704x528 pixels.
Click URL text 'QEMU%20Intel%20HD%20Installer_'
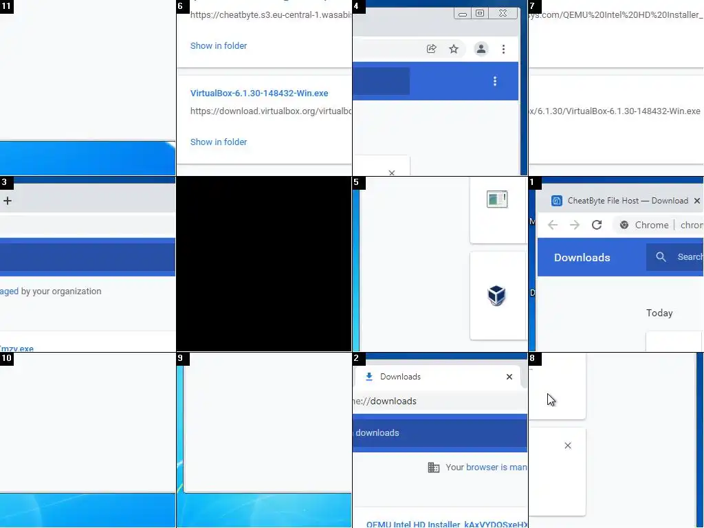tap(616, 15)
